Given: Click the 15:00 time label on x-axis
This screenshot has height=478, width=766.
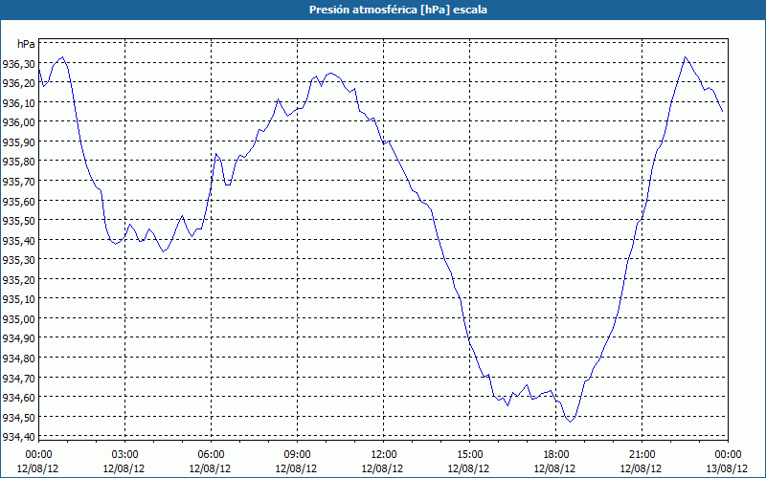Looking at the screenshot, I should (469, 455).
